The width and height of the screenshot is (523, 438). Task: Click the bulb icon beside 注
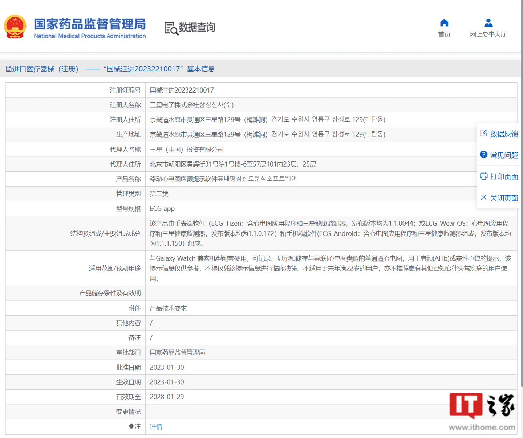[131, 427]
